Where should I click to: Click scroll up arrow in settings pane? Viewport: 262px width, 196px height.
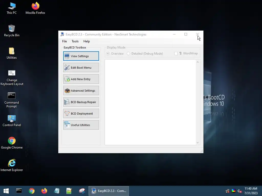point(198,62)
